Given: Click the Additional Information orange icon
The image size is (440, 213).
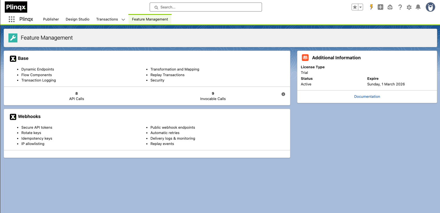Looking at the screenshot, I should coord(305,58).
